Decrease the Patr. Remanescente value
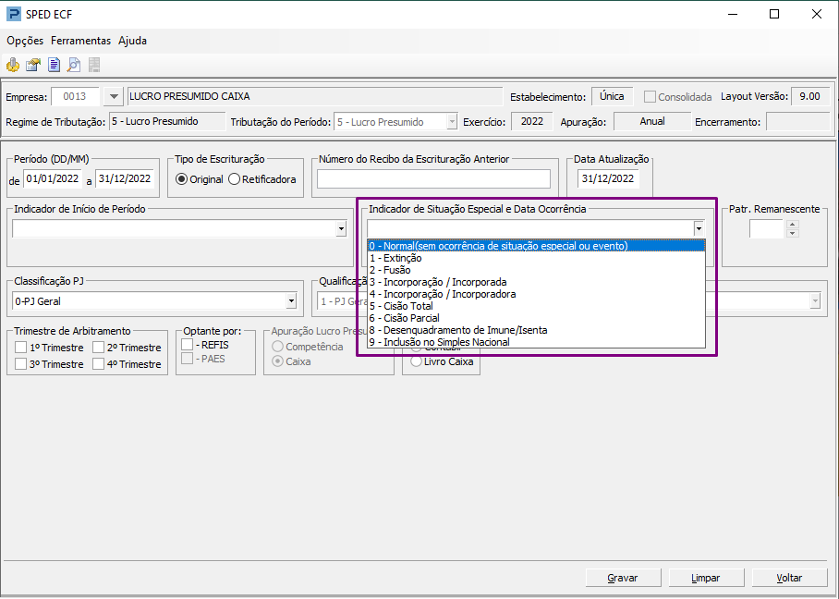The image size is (839, 599). (794, 233)
